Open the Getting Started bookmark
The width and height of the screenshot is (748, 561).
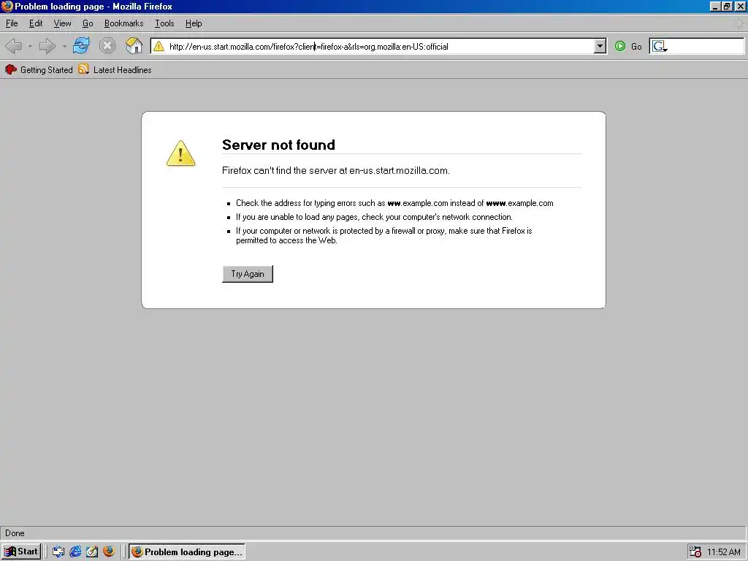click(x=39, y=69)
